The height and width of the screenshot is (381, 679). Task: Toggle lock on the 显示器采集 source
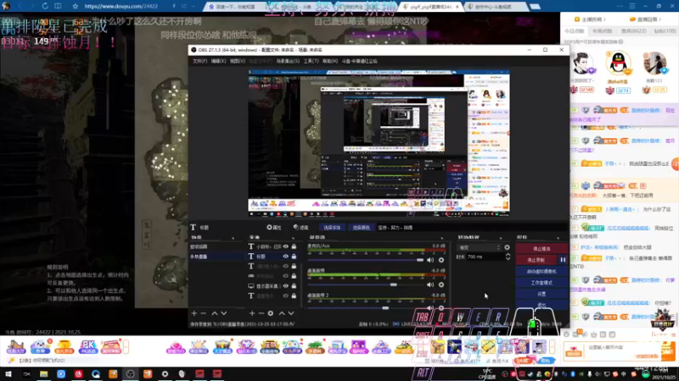click(x=294, y=286)
